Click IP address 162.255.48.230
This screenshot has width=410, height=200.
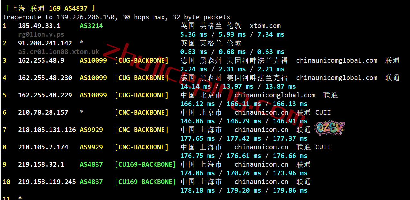(x=45, y=78)
